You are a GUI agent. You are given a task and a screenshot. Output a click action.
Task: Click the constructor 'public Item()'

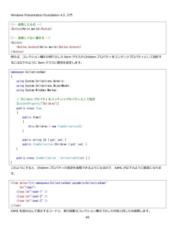coord(32,117)
